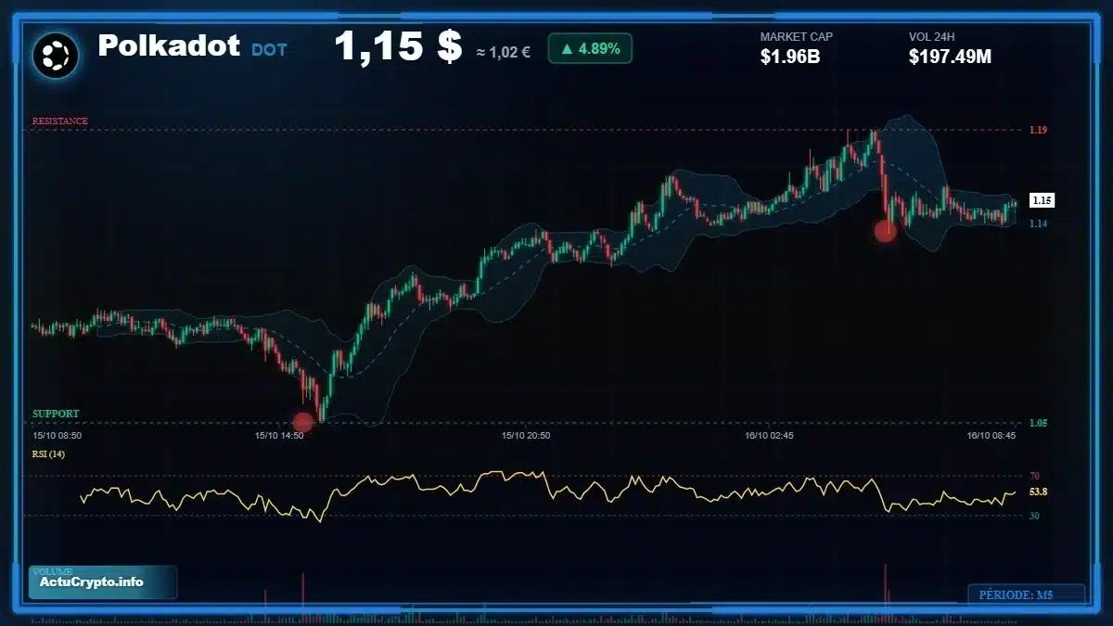Screen dimensions: 1113x626
Task: Click the DOT ticker symbol
Action: [x=269, y=49]
